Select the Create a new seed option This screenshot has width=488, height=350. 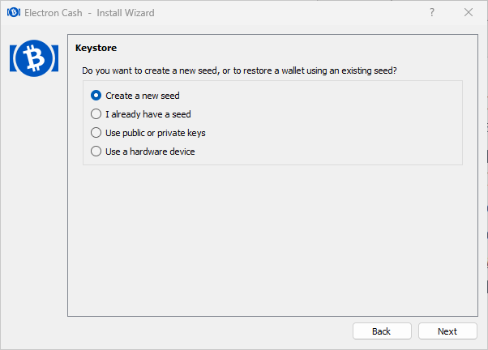tap(135, 96)
